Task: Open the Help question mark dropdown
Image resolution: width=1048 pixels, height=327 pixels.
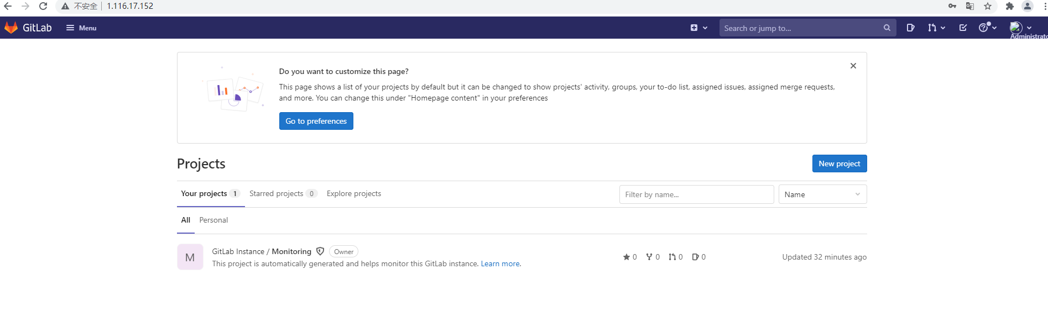Action: (x=987, y=28)
